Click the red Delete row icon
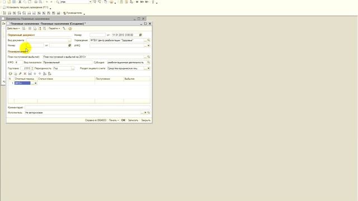Viewport: 358px width, 201px height. 25,74
